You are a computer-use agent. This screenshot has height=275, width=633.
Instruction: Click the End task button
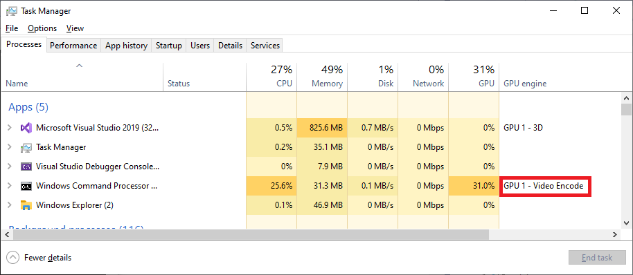pos(597,258)
